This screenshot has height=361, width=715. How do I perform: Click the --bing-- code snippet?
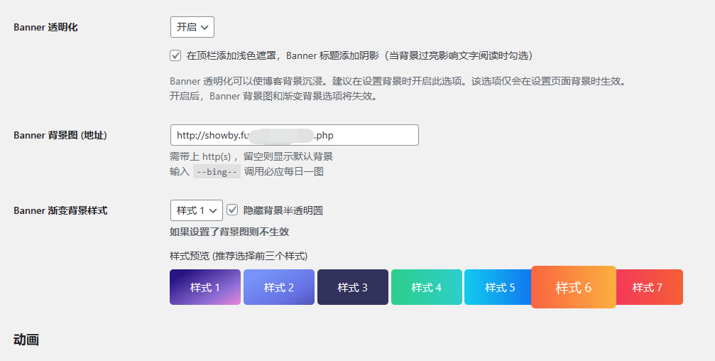(217, 171)
